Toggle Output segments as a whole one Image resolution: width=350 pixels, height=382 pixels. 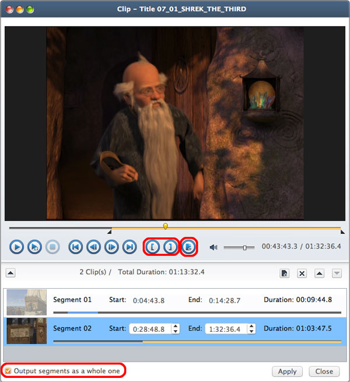[8, 371]
